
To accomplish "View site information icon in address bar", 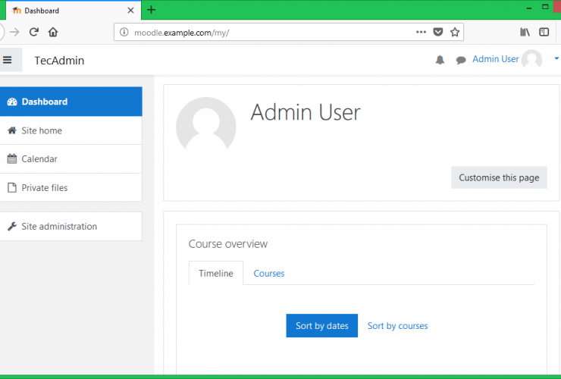I will 124,32.
